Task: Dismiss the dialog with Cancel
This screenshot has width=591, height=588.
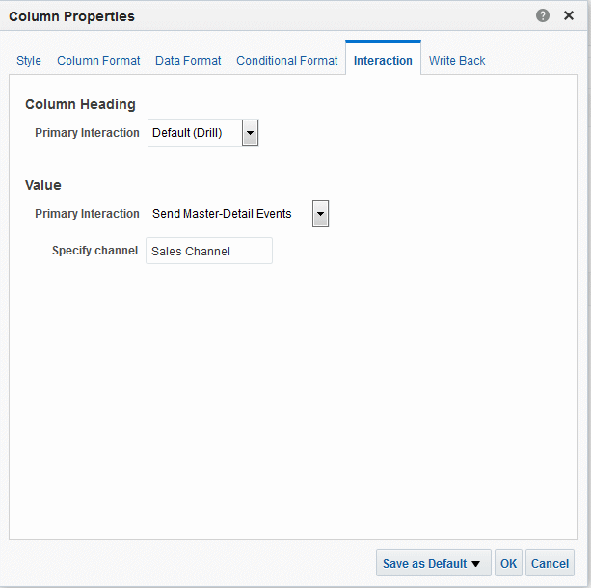Action: pos(550,564)
